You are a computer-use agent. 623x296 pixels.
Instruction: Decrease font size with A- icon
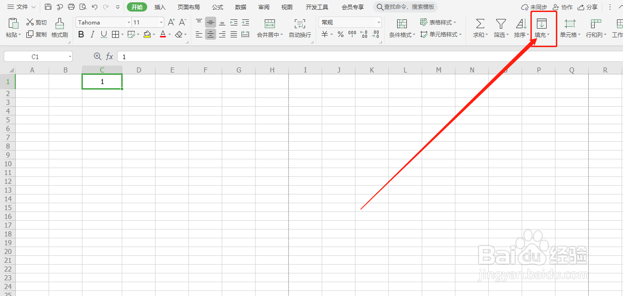click(x=182, y=22)
